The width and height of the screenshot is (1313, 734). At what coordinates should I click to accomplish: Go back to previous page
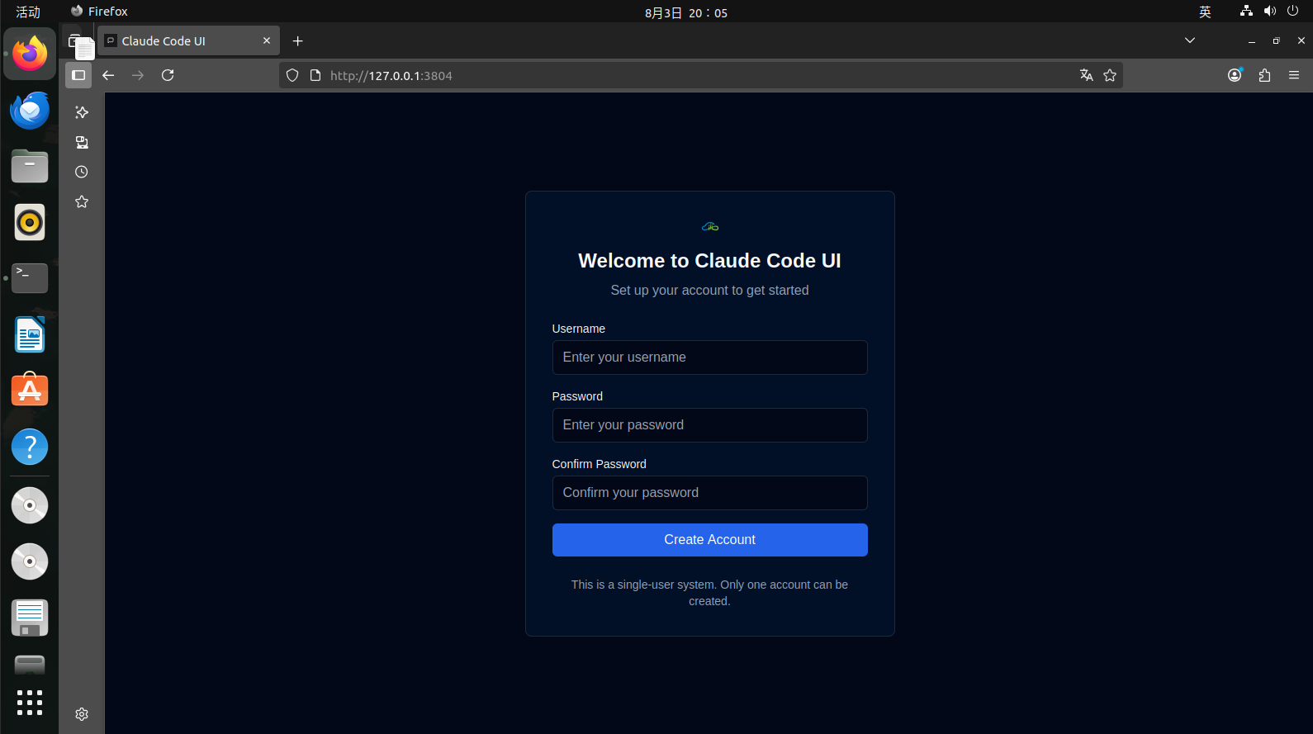108,75
